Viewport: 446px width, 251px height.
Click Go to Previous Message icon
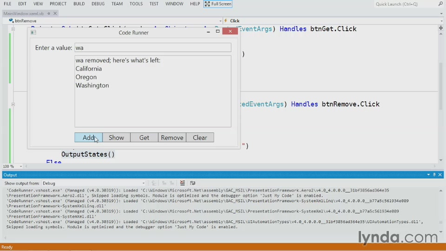click(x=164, y=183)
